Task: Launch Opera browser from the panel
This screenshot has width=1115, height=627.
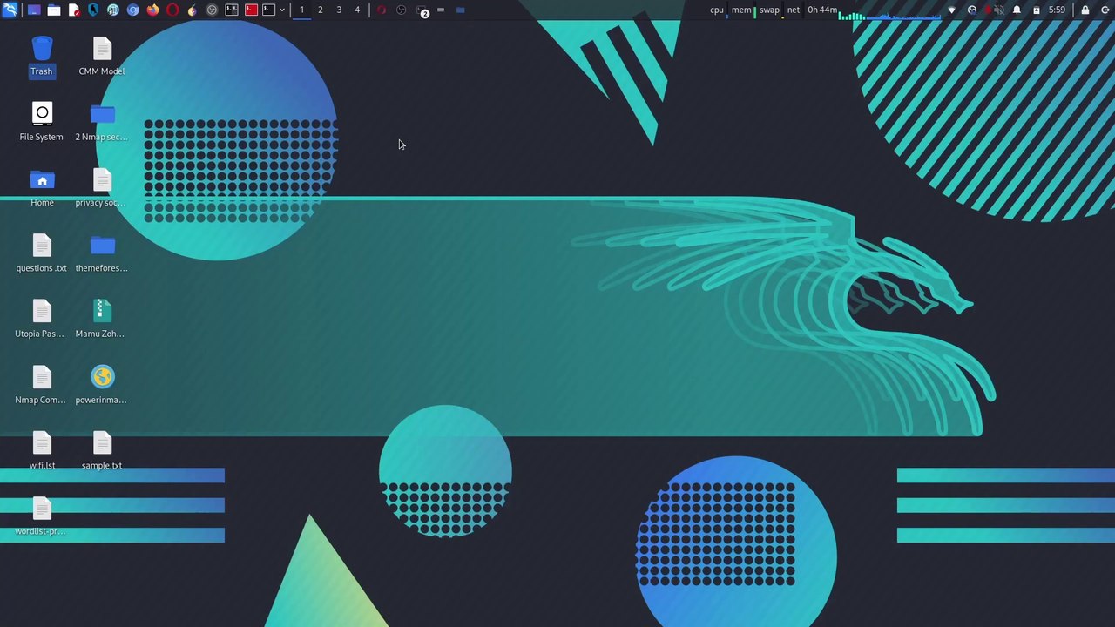Action: pyautogui.click(x=172, y=10)
